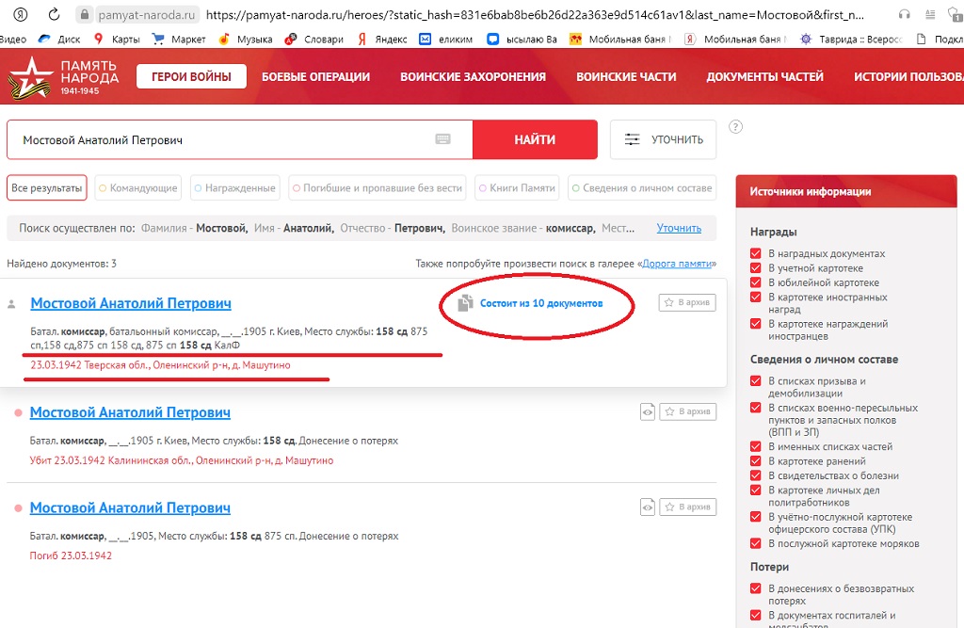964x628 pixels.
Task: Open the Карты bookmark in bookmarks bar
Action: pyautogui.click(x=117, y=39)
